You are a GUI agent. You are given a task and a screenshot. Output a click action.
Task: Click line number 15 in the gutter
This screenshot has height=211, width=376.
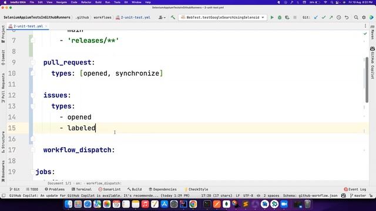(x=12, y=128)
